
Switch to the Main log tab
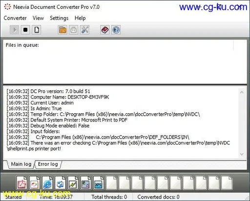(21, 164)
